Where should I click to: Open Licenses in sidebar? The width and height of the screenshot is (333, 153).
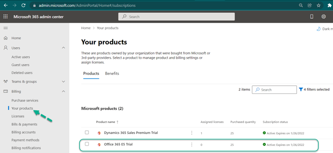click(18, 116)
